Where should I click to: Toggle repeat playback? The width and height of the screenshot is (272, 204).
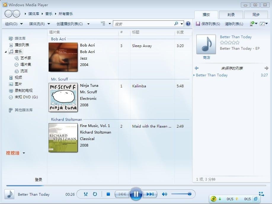click(x=95, y=194)
